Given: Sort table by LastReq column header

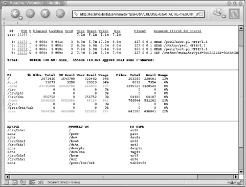Looking at the screenshot, I should pyautogui.click(x=56, y=31).
